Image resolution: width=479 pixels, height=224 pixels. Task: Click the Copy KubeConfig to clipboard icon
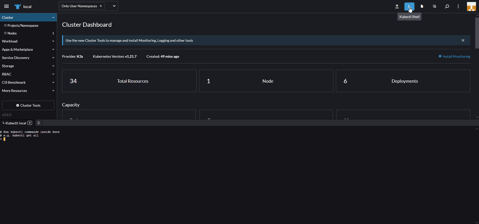(434, 6)
